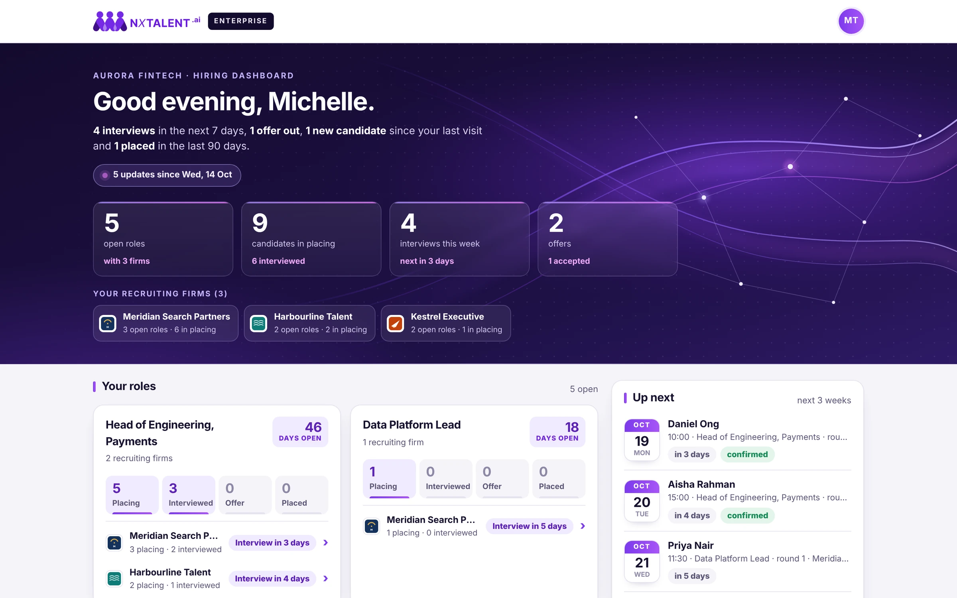Image resolution: width=957 pixels, height=598 pixels.
Task: Click the Oct 19 Mon calendar tile
Action: (642, 440)
